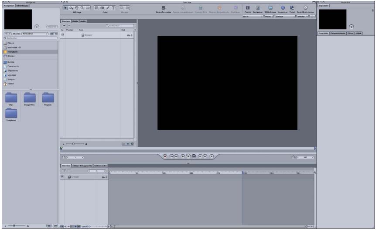Select the Text tool

(x=113, y=8)
